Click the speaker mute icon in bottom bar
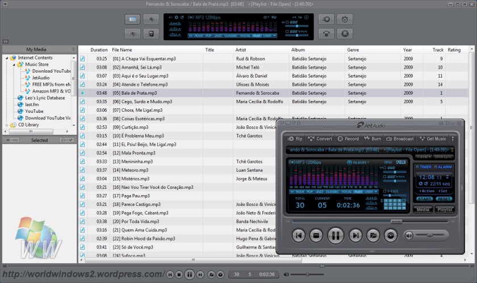Image resolution: width=477 pixels, height=283 pixels. point(286,274)
